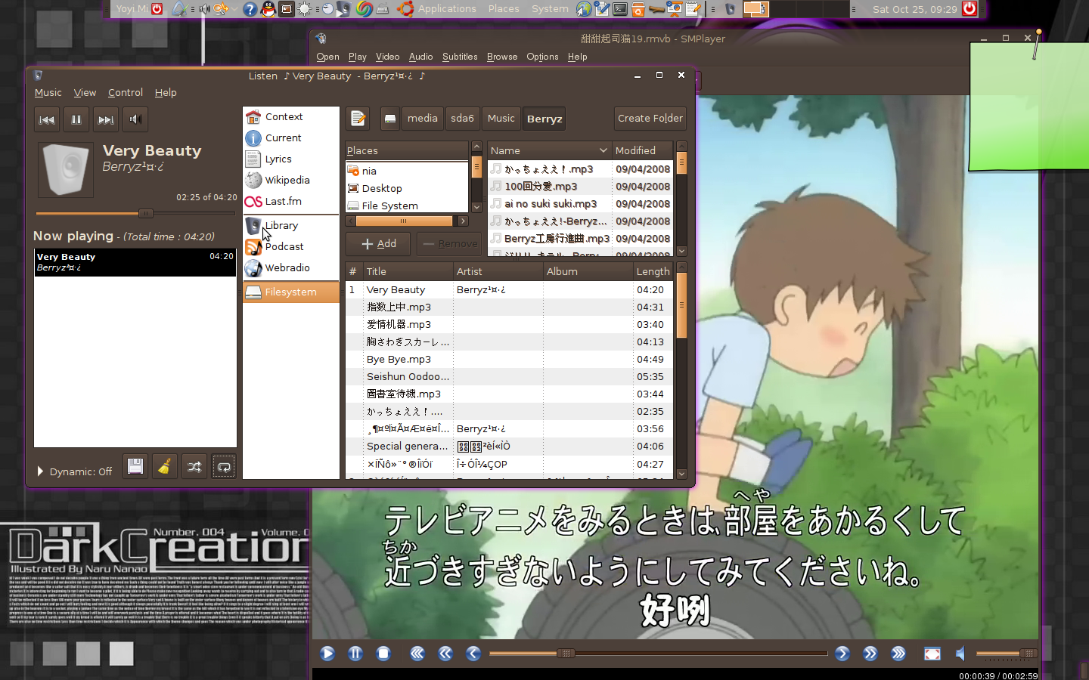Click previous track button in Listen

47,119
